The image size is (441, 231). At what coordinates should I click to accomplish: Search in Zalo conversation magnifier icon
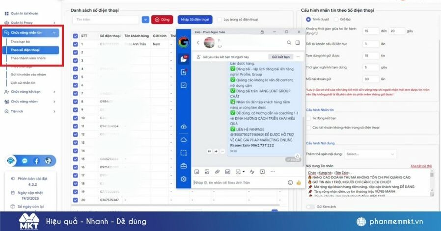(289, 43)
